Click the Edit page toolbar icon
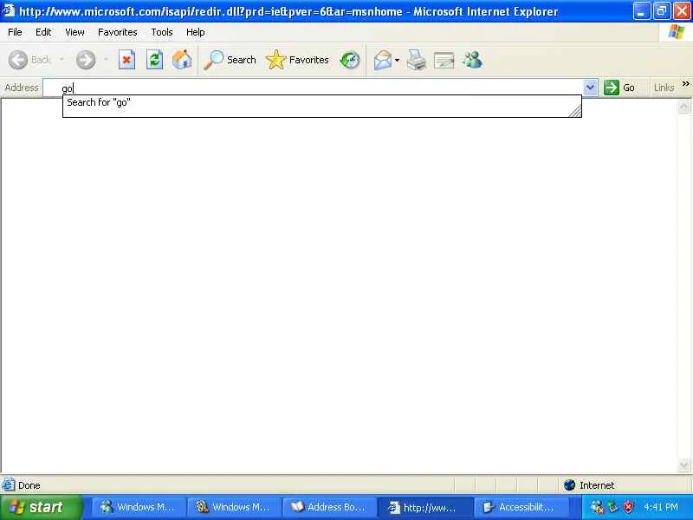The width and height of the screenshot is (693, 520). click(444, 60)
